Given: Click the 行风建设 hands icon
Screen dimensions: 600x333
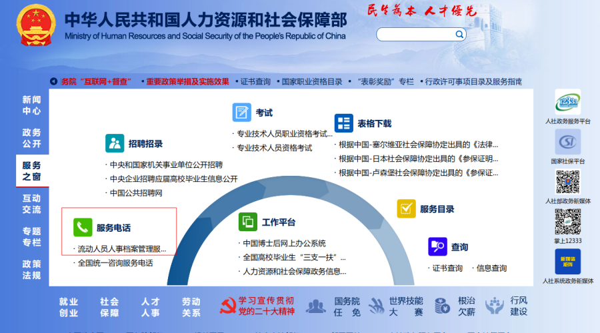Looking at the screenshot, I should [495, 306].
